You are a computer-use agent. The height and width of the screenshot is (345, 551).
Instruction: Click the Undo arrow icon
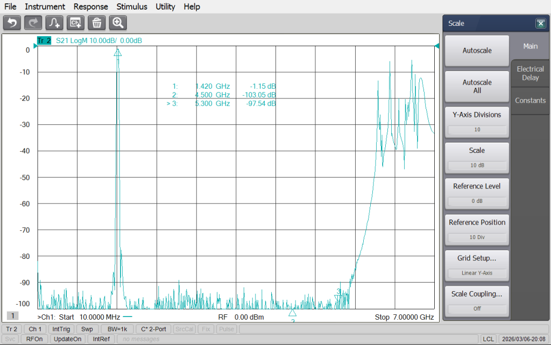coord(12,23)
